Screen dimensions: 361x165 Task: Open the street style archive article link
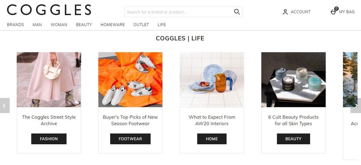point(49,120)
